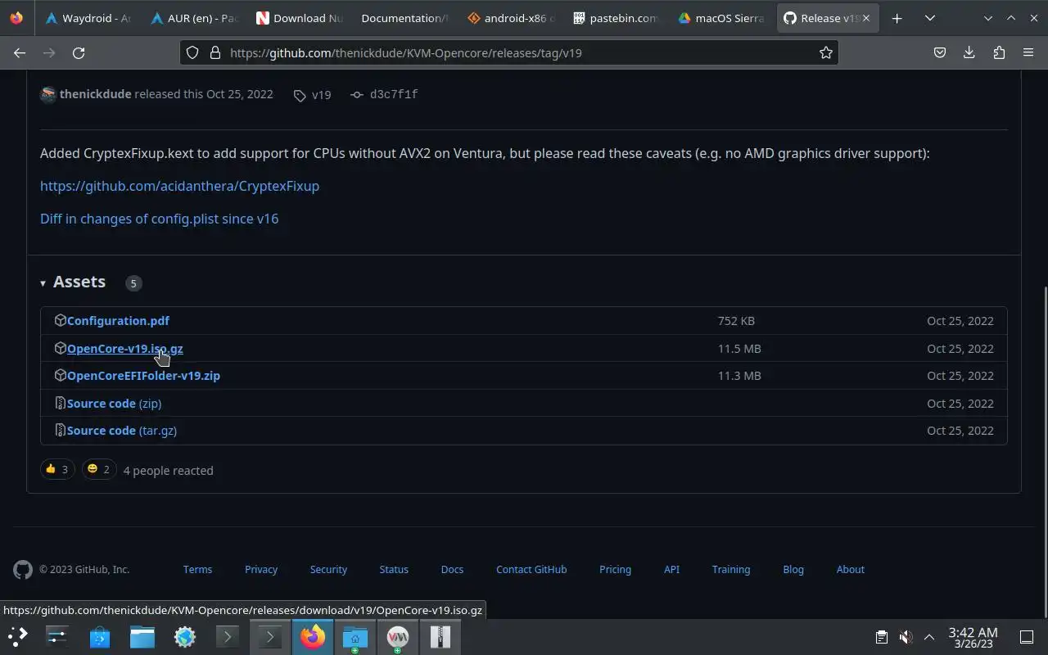
Task: Click the taskbar clock showing 3:42 AM
Action: [x=973, y=637]
